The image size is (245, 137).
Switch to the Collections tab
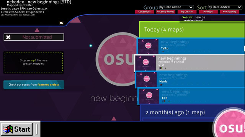144,12
